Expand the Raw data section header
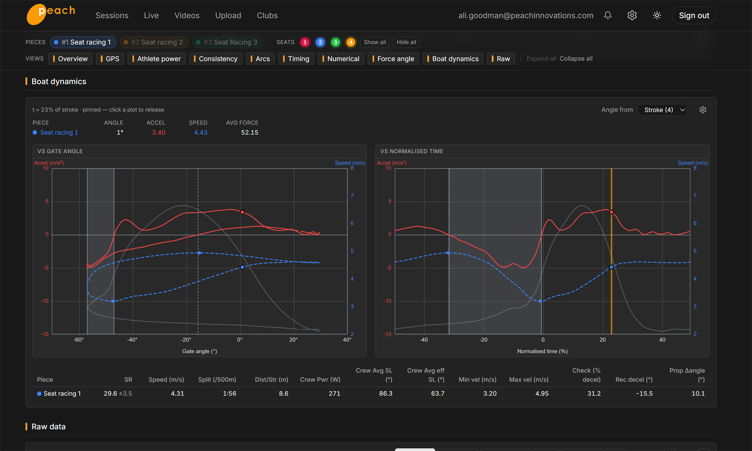Viewport: 752px width, 451px height. 48,427
